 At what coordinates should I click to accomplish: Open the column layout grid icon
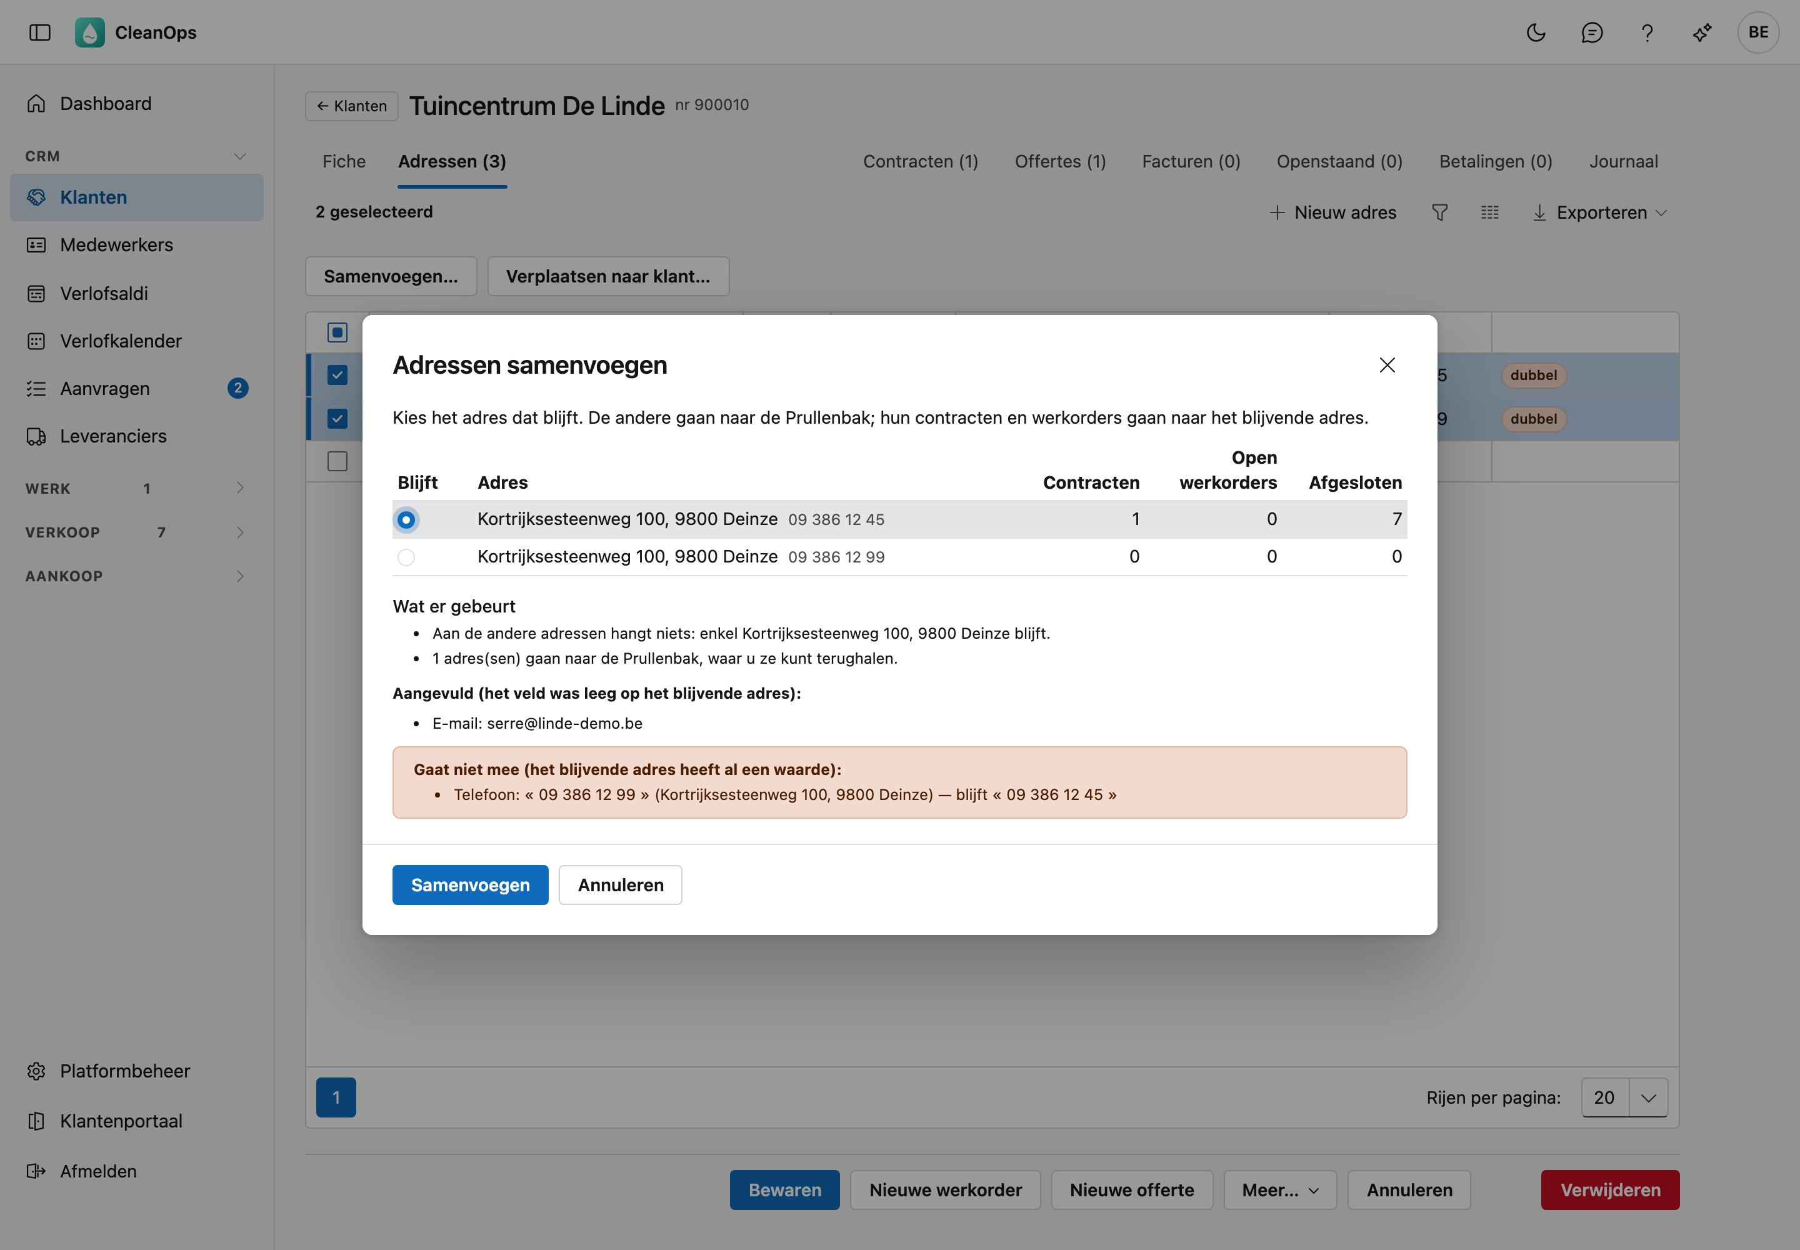[x=1490, y=212]
